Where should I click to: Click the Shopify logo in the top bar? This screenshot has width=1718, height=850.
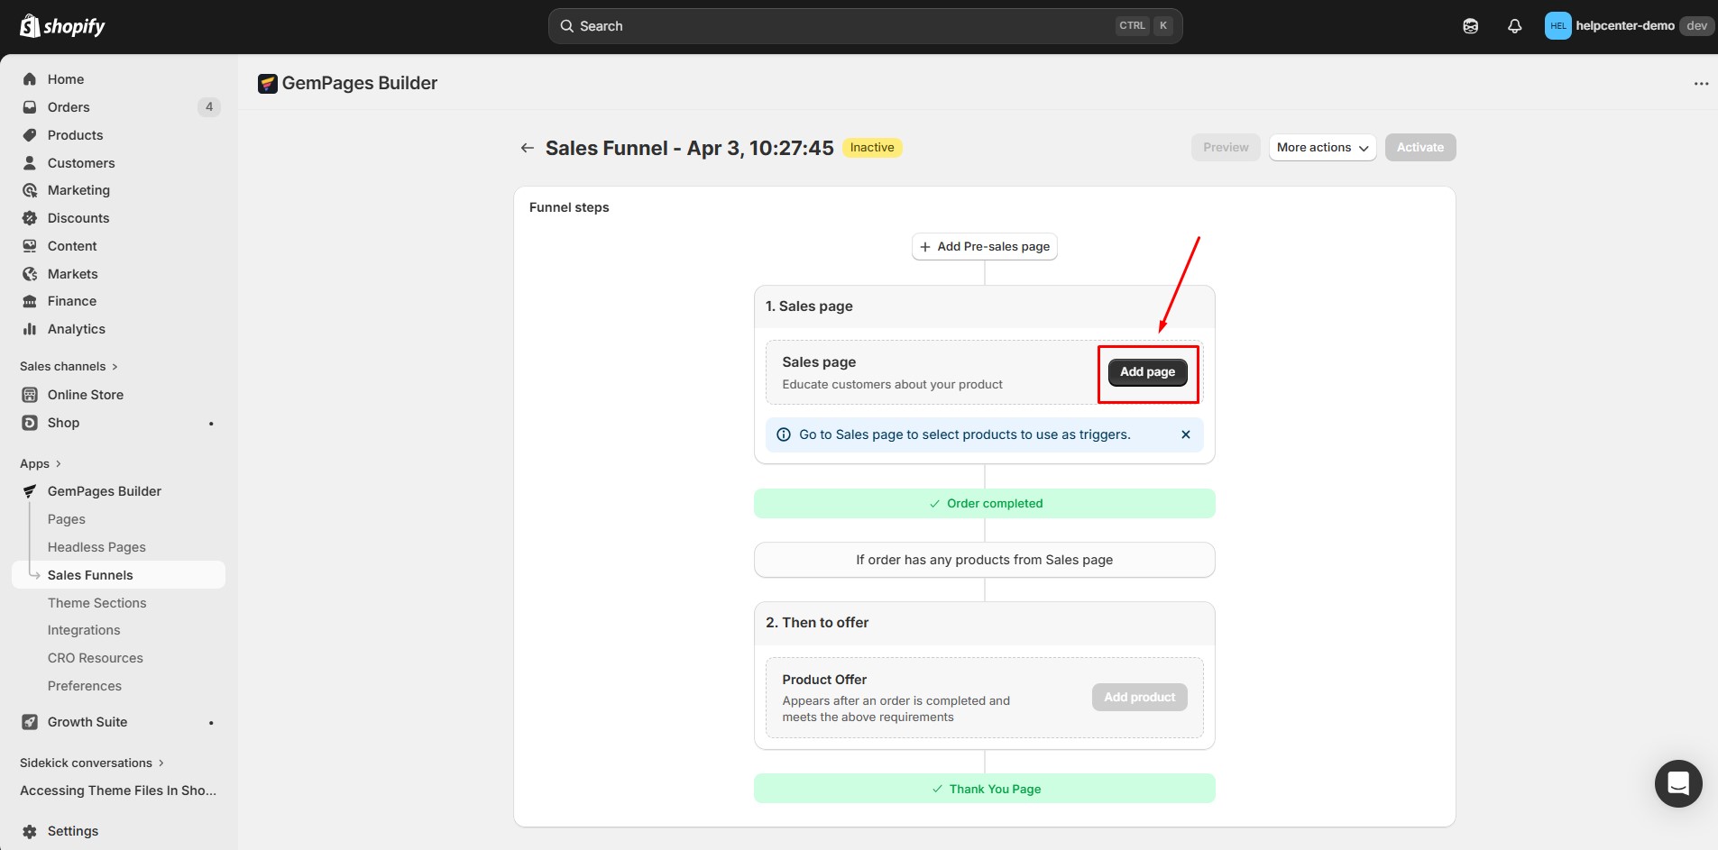pos(62,26)
